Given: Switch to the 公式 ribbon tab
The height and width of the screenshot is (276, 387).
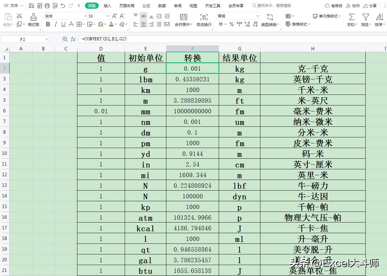Looking at the screenshot, I should pos(146,5).
